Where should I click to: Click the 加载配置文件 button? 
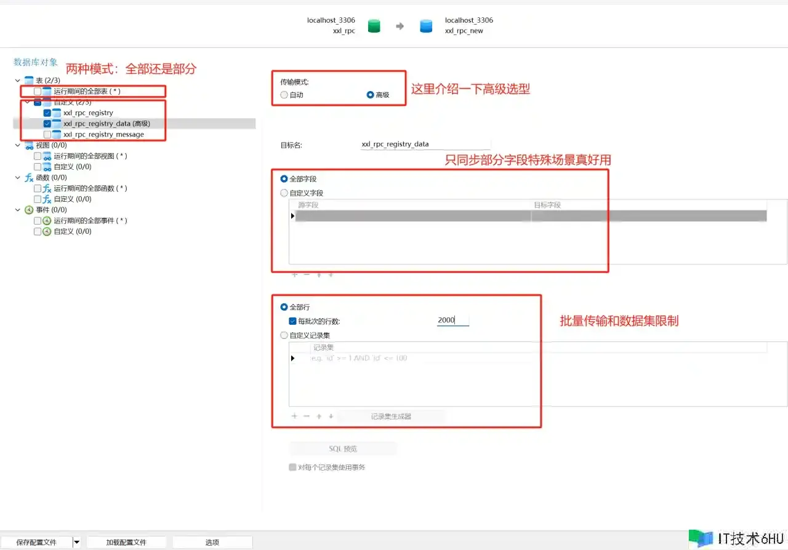click(x=126, y=542)
